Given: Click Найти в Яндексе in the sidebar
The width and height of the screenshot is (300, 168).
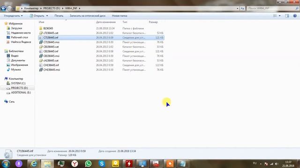Looking at the screenshot, I should tap(21, 42).
